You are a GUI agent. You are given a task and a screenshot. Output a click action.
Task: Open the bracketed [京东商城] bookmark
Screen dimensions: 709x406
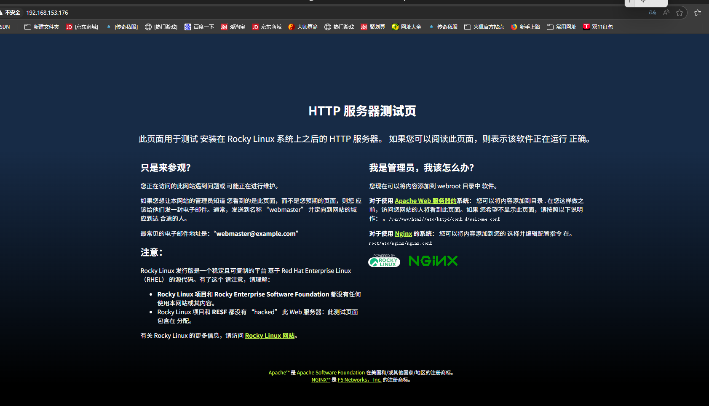click(82, 27)
